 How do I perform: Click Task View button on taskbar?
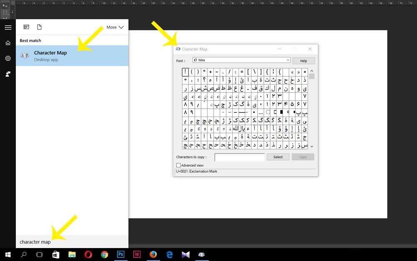pos(39,254)
